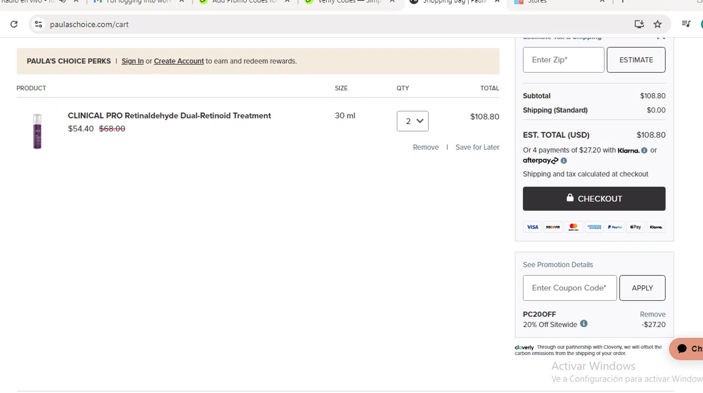703x393 pixels.
Task: Click the product bottle thumbnail
Action: (x=37, y=132)
